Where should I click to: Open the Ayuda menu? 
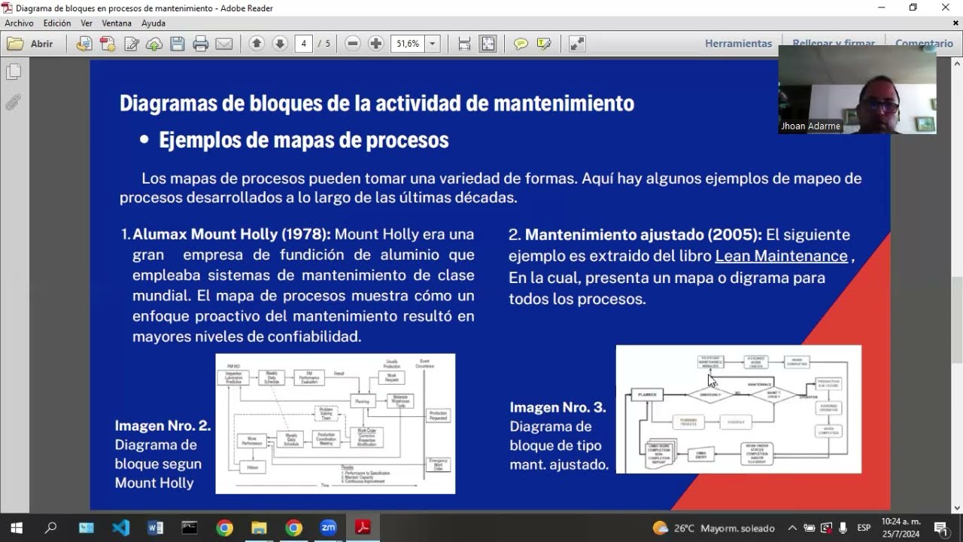click(x=153, y=23)
